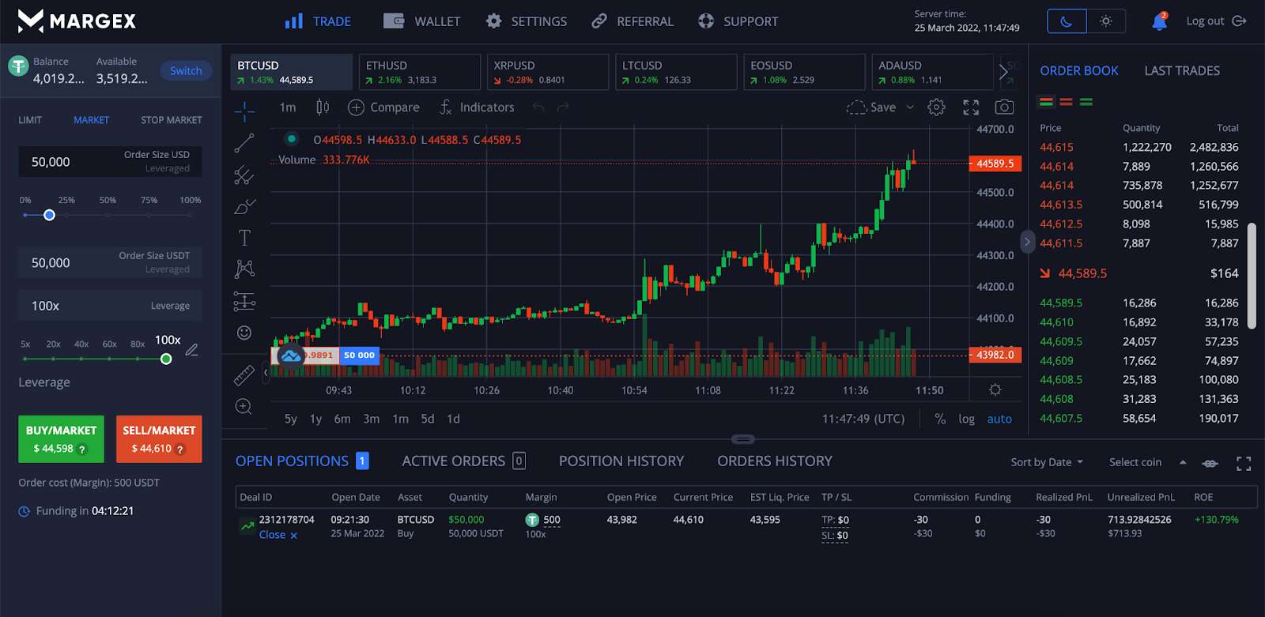
Task: Switch to dark mode theme
Action: coord(1067,21)
